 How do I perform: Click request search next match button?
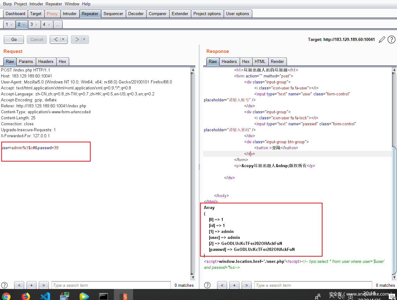[44, 285]
